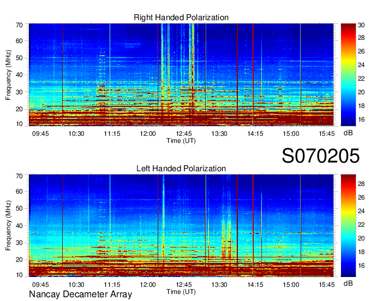Click the Nancay Decameter Array caption
The height and width of the screenshot is (301, 371).
[x=80, y=294]
